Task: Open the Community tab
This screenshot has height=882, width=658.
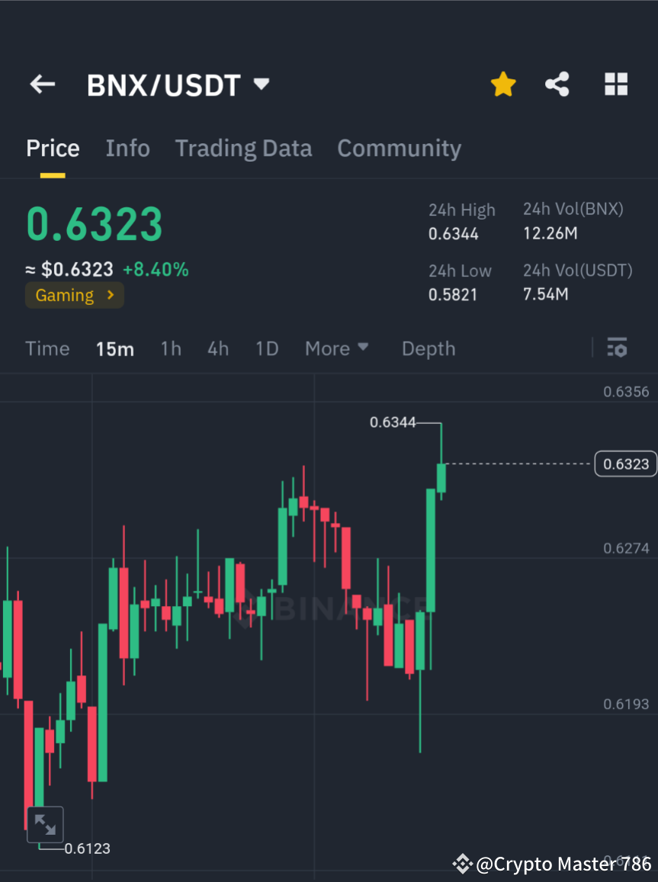Action: 399,148
